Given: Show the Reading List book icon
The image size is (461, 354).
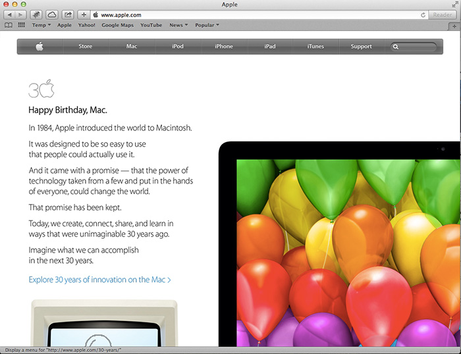Looking at the screenshot, I should tap(9, 25).
